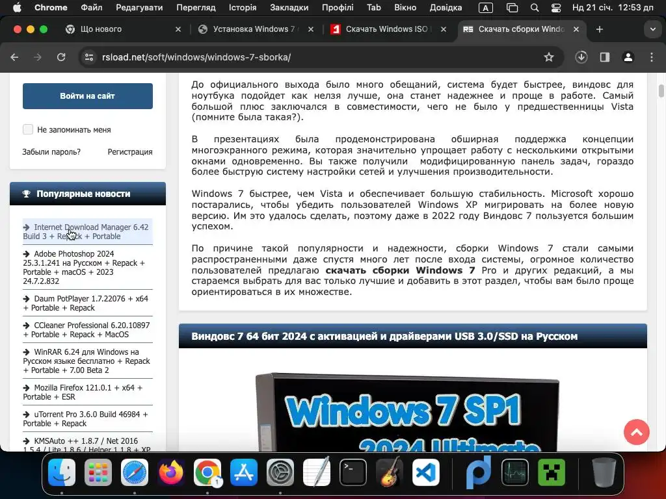
Task: Go back with the browser back arrow
Action: click(x=14, y=57)
